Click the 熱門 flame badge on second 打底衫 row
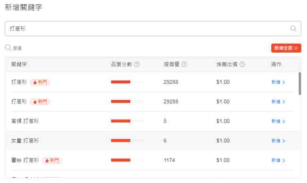The height and width of the screenshot is (183, 307). pyautogui.click(x=40, y=102)
